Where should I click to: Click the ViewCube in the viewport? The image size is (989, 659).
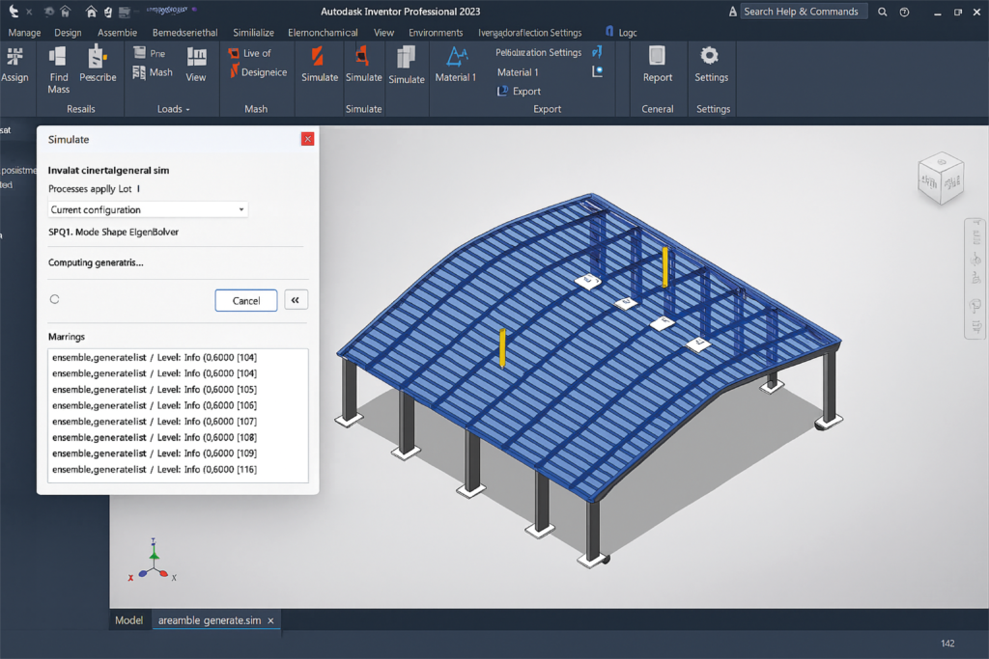(x=940, y=178)
